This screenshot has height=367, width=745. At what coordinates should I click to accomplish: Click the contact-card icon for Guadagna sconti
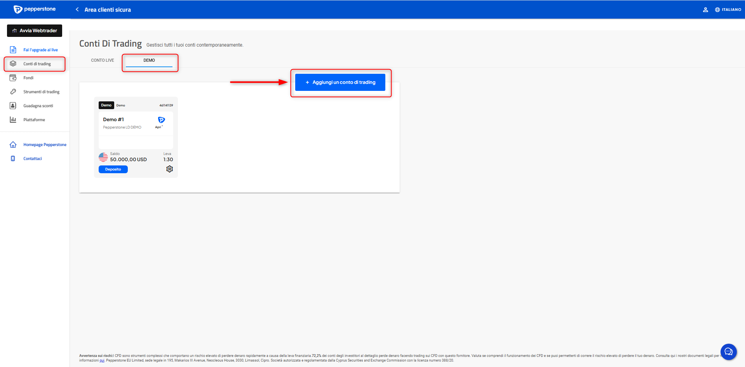point(13,106)
